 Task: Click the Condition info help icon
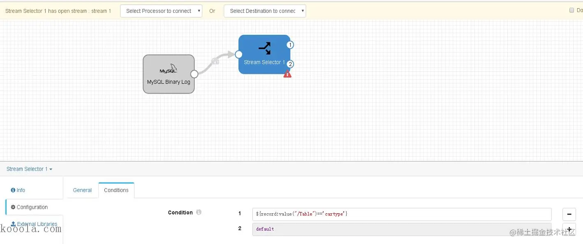pyautogui.click(x=199, y=212)
